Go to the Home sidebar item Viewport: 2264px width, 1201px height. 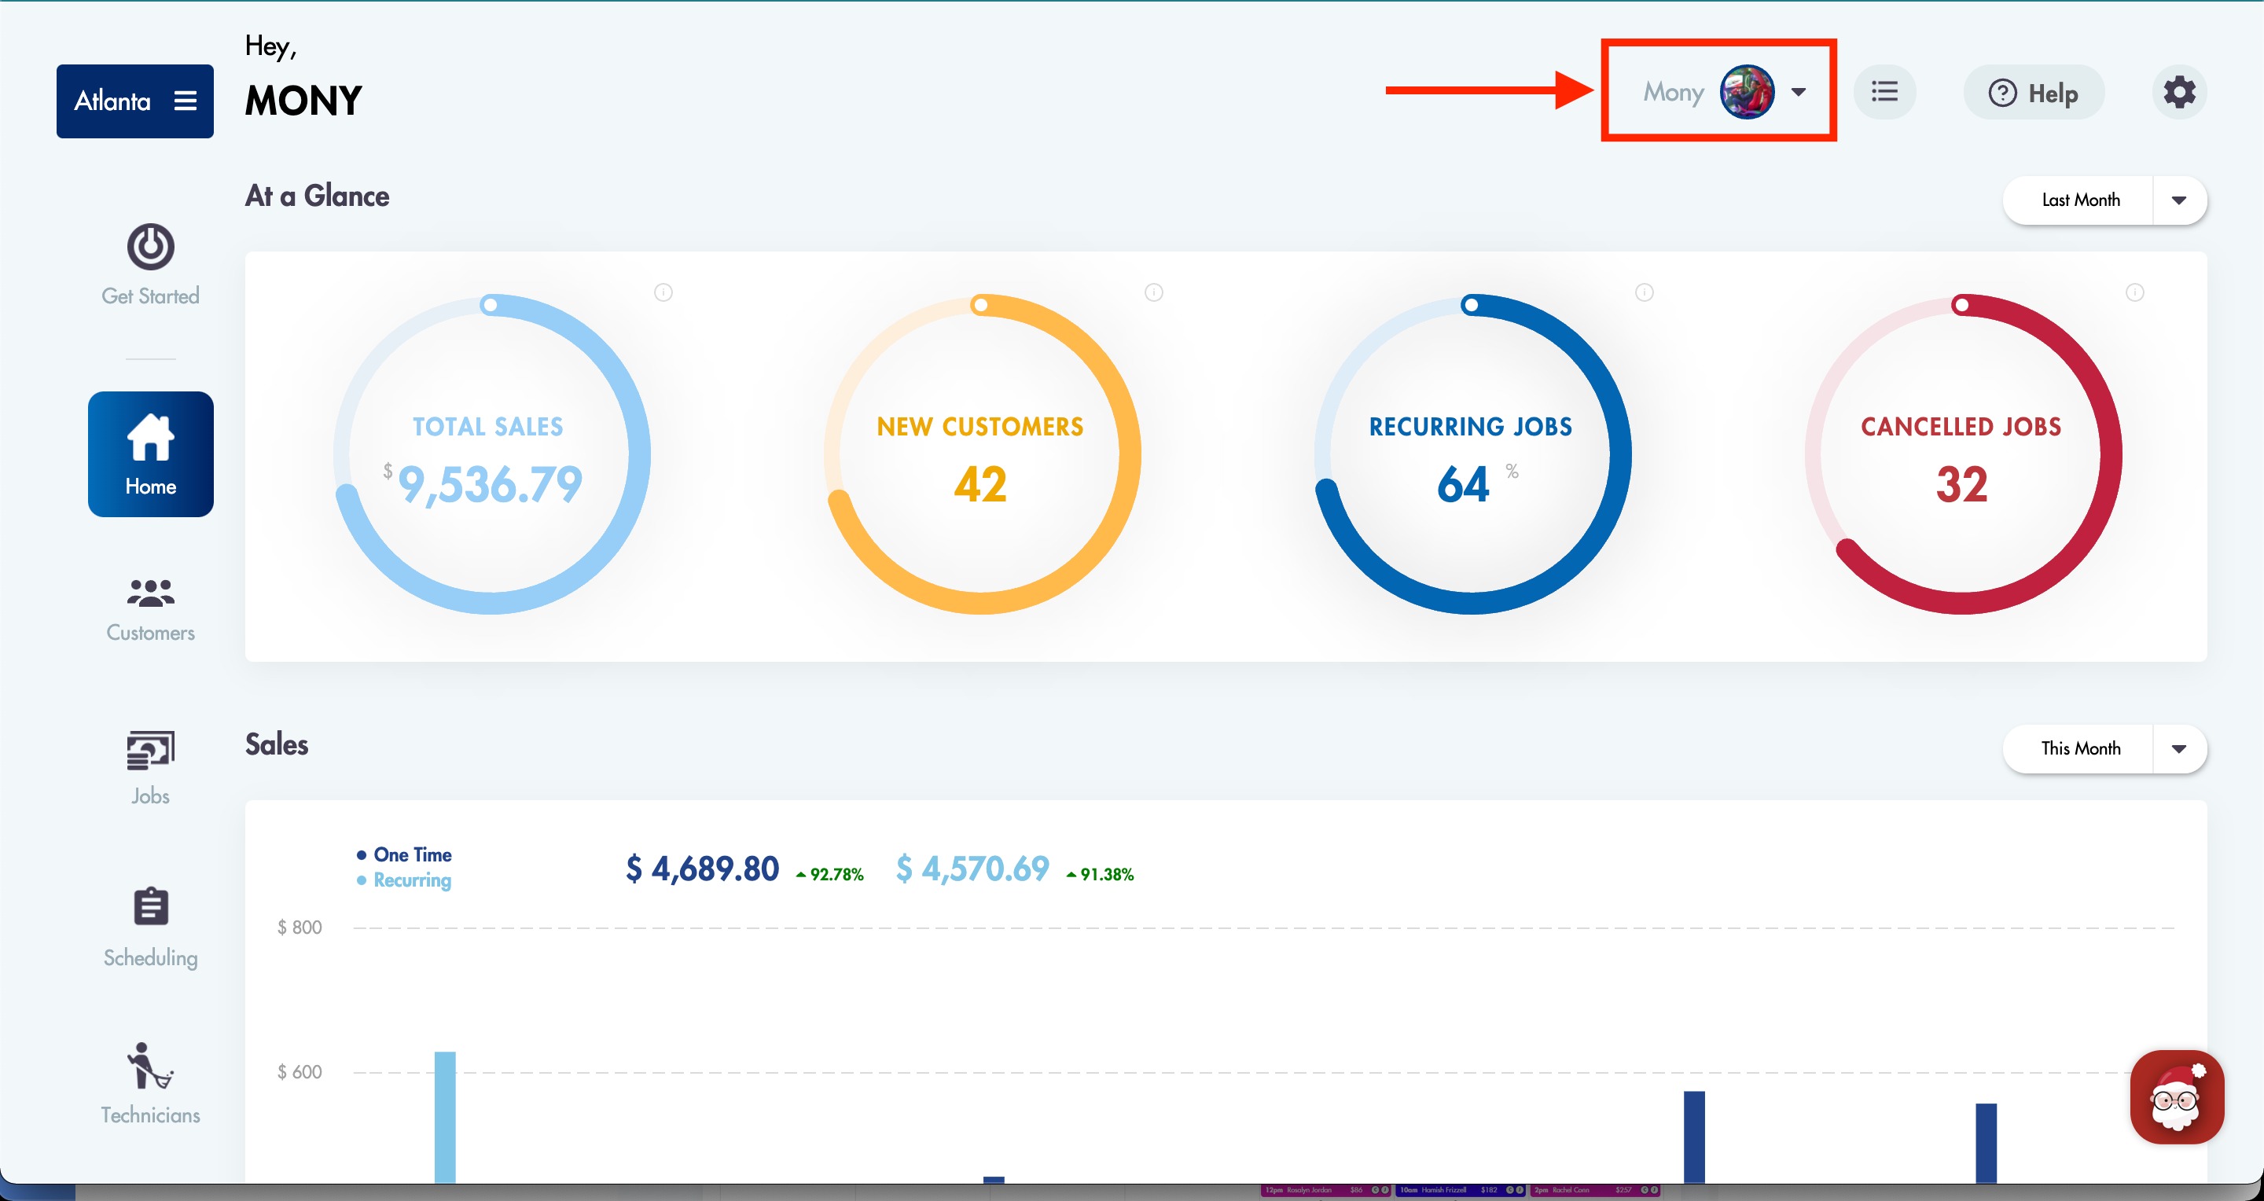click(150, 454)
